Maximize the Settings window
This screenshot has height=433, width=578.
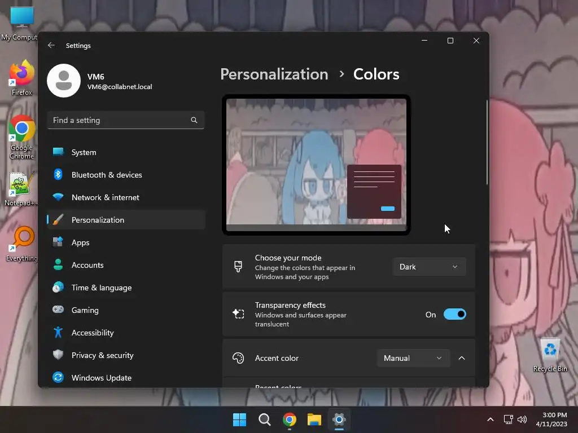point(450,41)
